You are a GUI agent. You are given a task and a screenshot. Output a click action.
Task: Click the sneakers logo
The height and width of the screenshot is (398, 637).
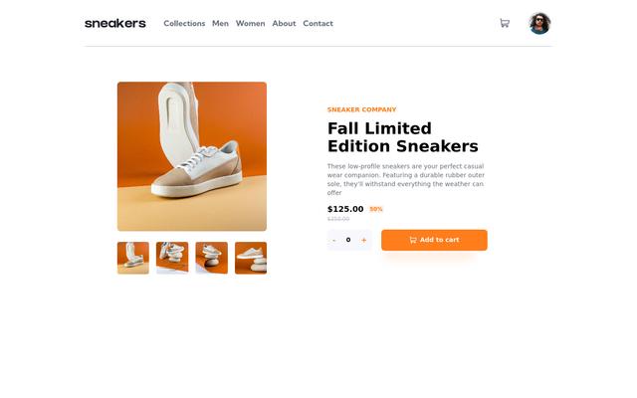(x=115, y=24)
